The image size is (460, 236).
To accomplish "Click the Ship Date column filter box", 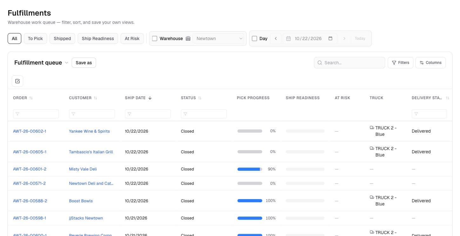I will tap(148, 114).
